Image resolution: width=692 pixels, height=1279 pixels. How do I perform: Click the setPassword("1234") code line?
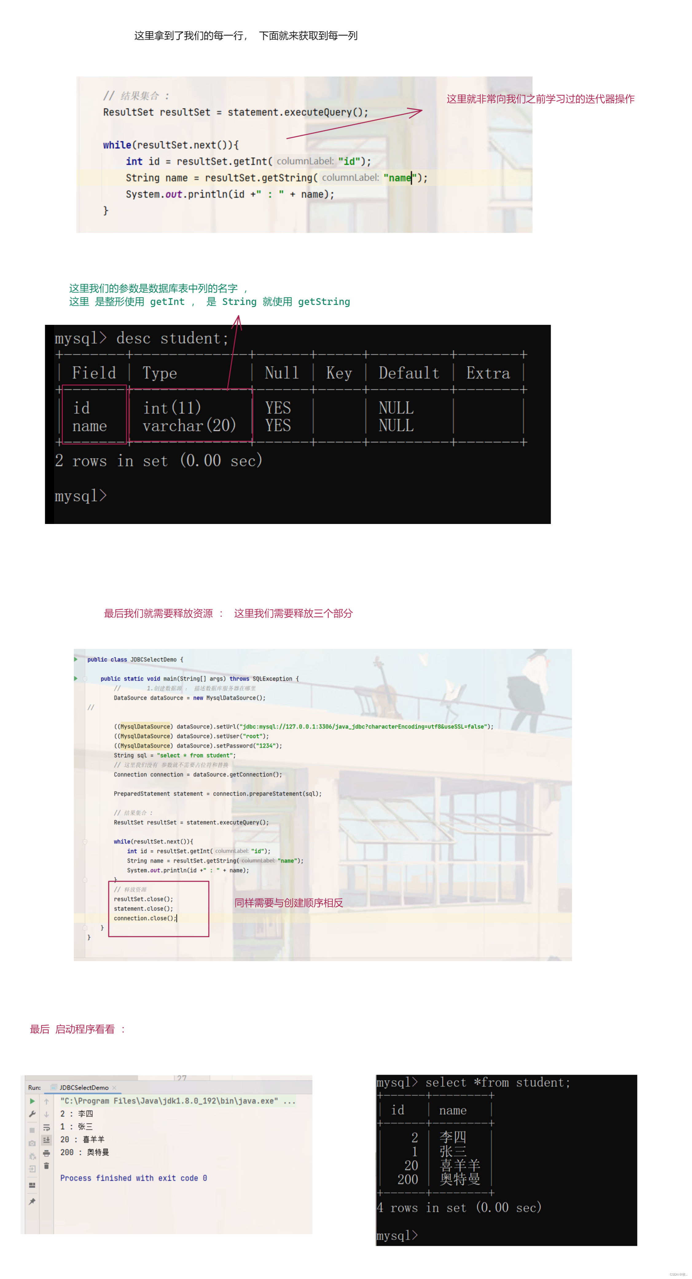198,746
